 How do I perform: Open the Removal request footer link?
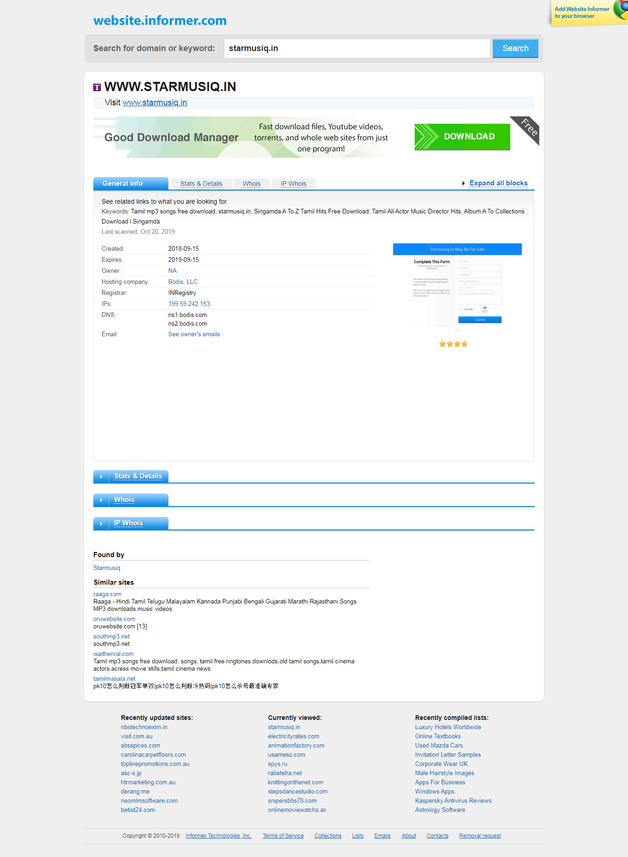tap(480, 836)
